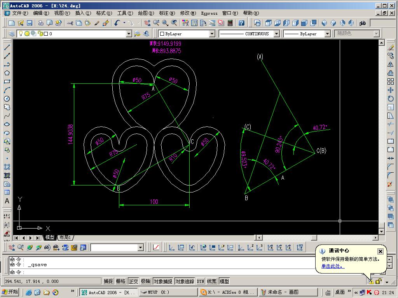Click the Rotate modify tool

[391, 99]
